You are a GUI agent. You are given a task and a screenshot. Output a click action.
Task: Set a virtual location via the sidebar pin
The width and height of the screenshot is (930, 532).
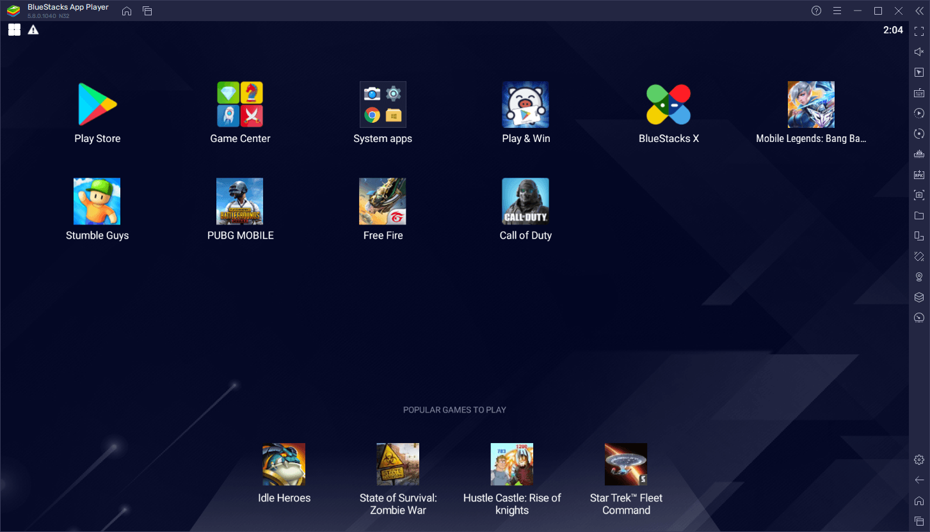pos(918,276)
